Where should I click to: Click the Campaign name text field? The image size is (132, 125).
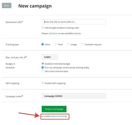74,96
